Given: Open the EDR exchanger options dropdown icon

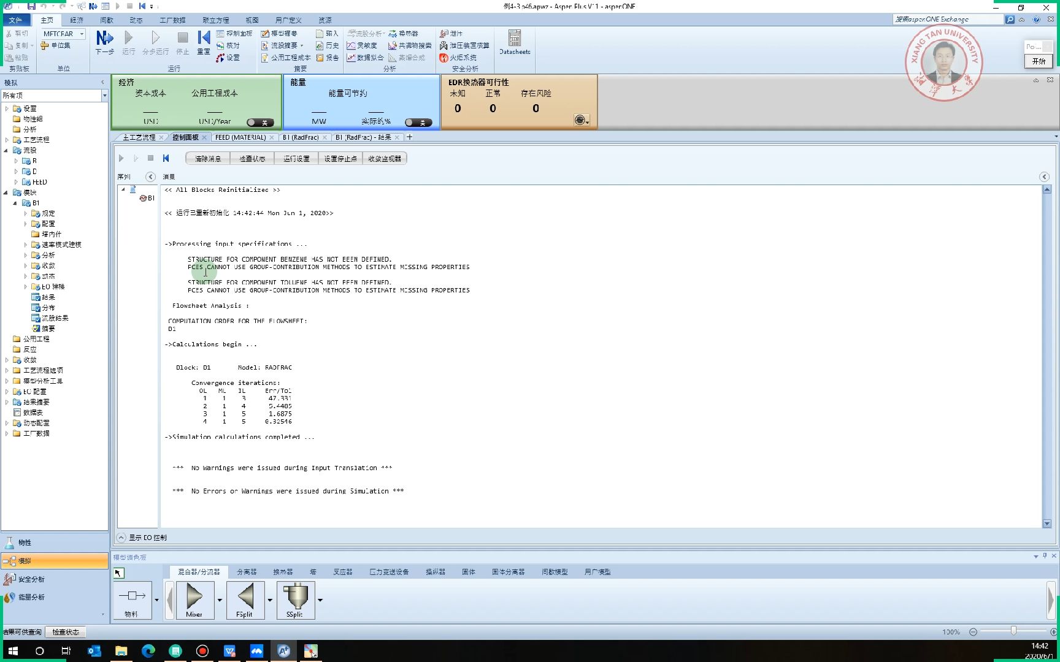Looking at the screenshot, I should click(582, 120).
